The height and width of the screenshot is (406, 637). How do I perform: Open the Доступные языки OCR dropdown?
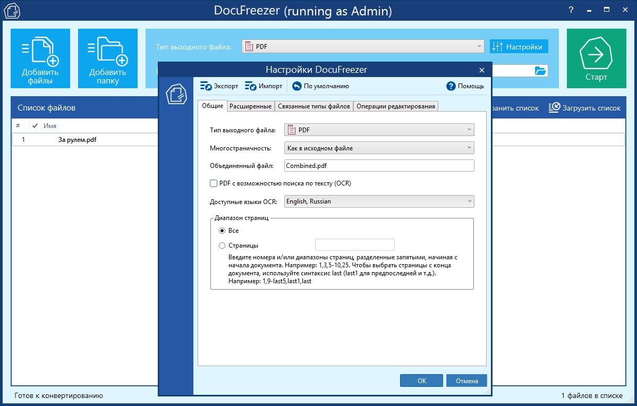click(379, 201)
